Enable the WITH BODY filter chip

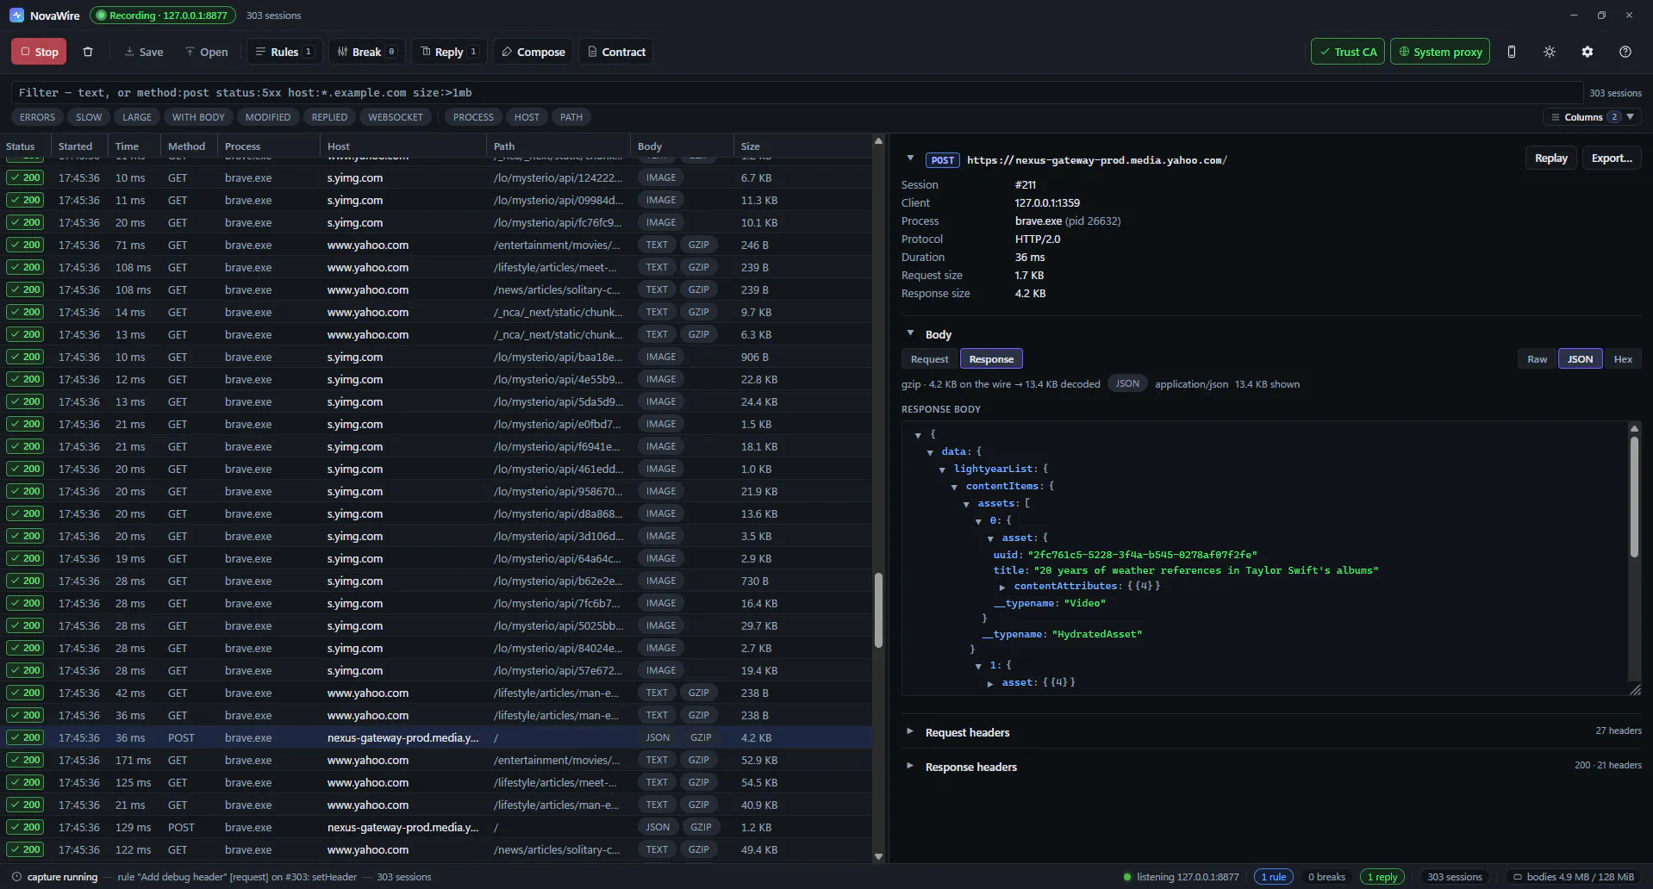(x=198, y=117)
